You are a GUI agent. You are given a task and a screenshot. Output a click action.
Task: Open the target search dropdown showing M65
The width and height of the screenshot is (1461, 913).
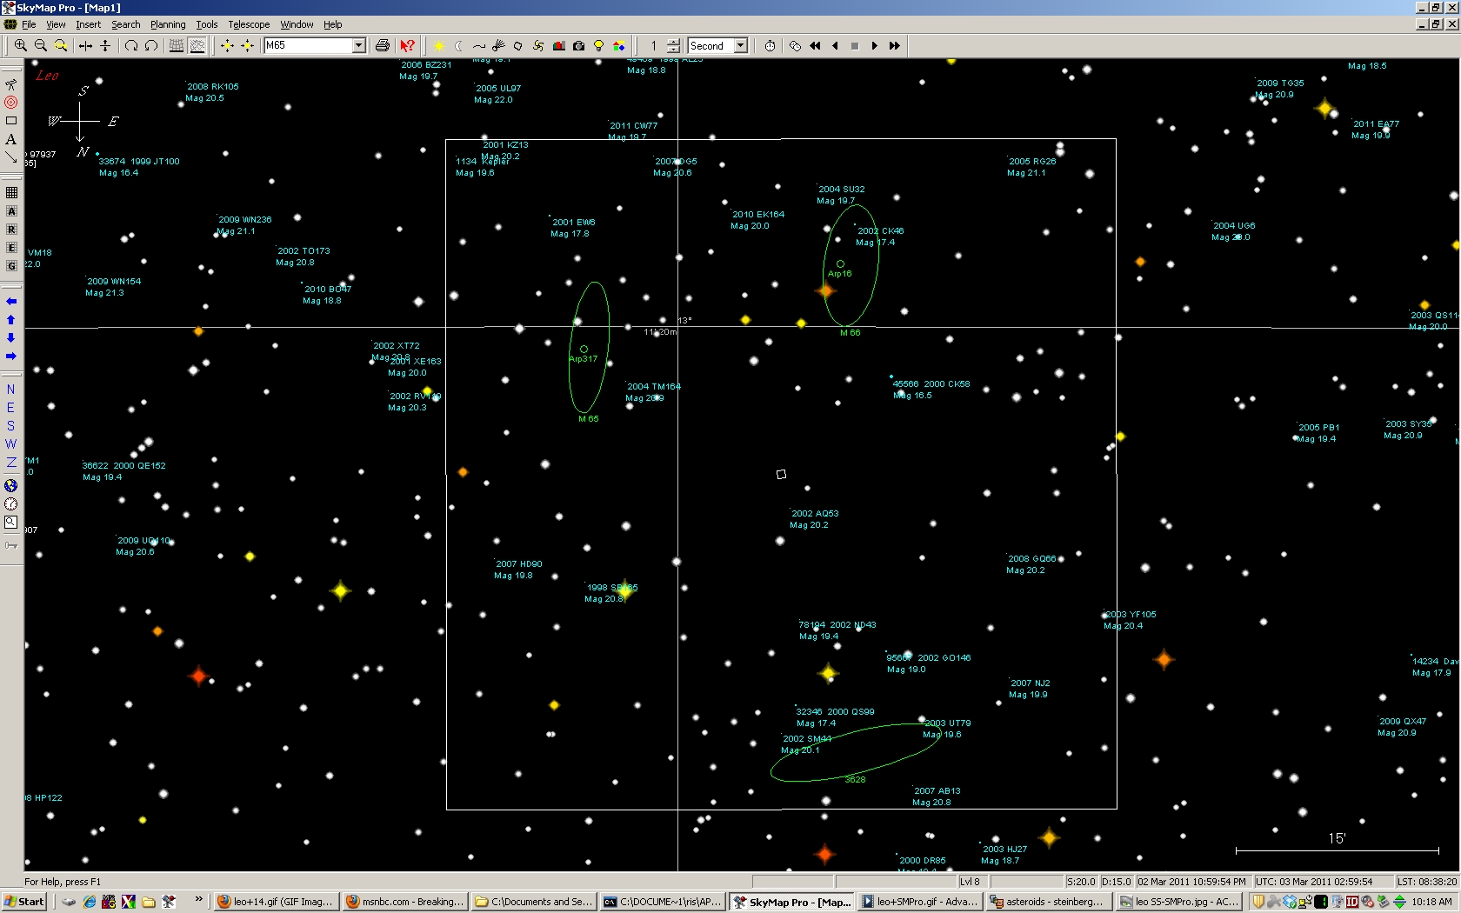[358, 45]
